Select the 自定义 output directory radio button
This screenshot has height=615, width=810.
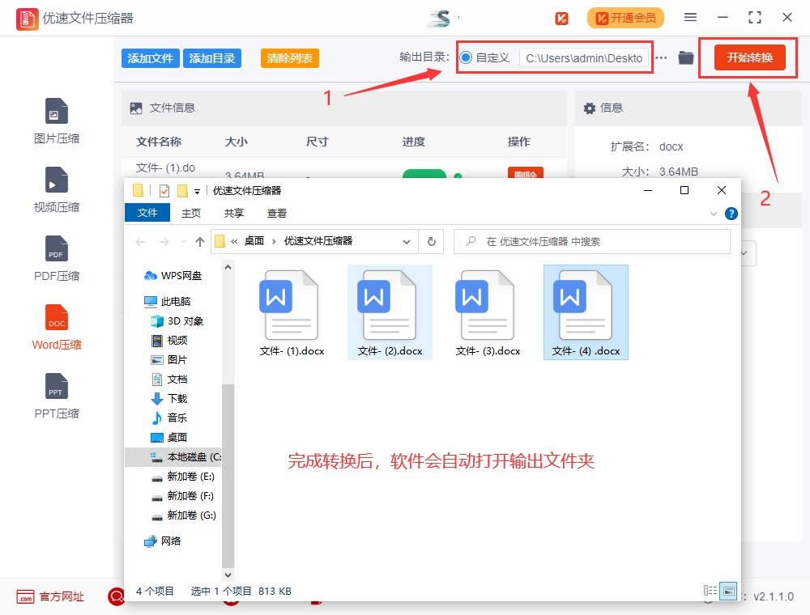pos(466,57)
